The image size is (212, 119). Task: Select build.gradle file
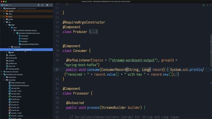tap(13, 58)
